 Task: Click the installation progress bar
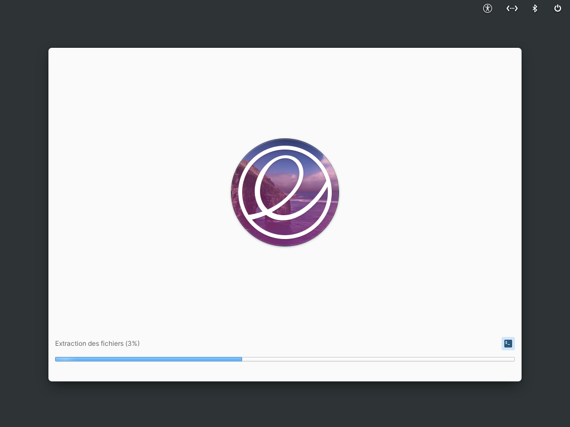click(x=284, y=359)
